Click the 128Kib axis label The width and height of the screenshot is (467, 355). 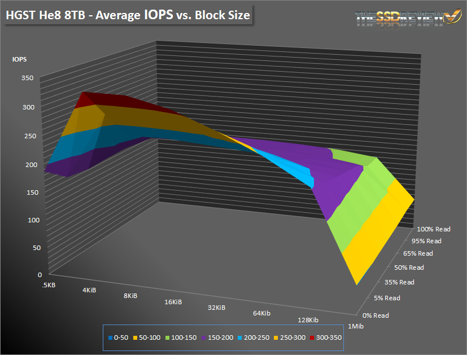[308, 320]
